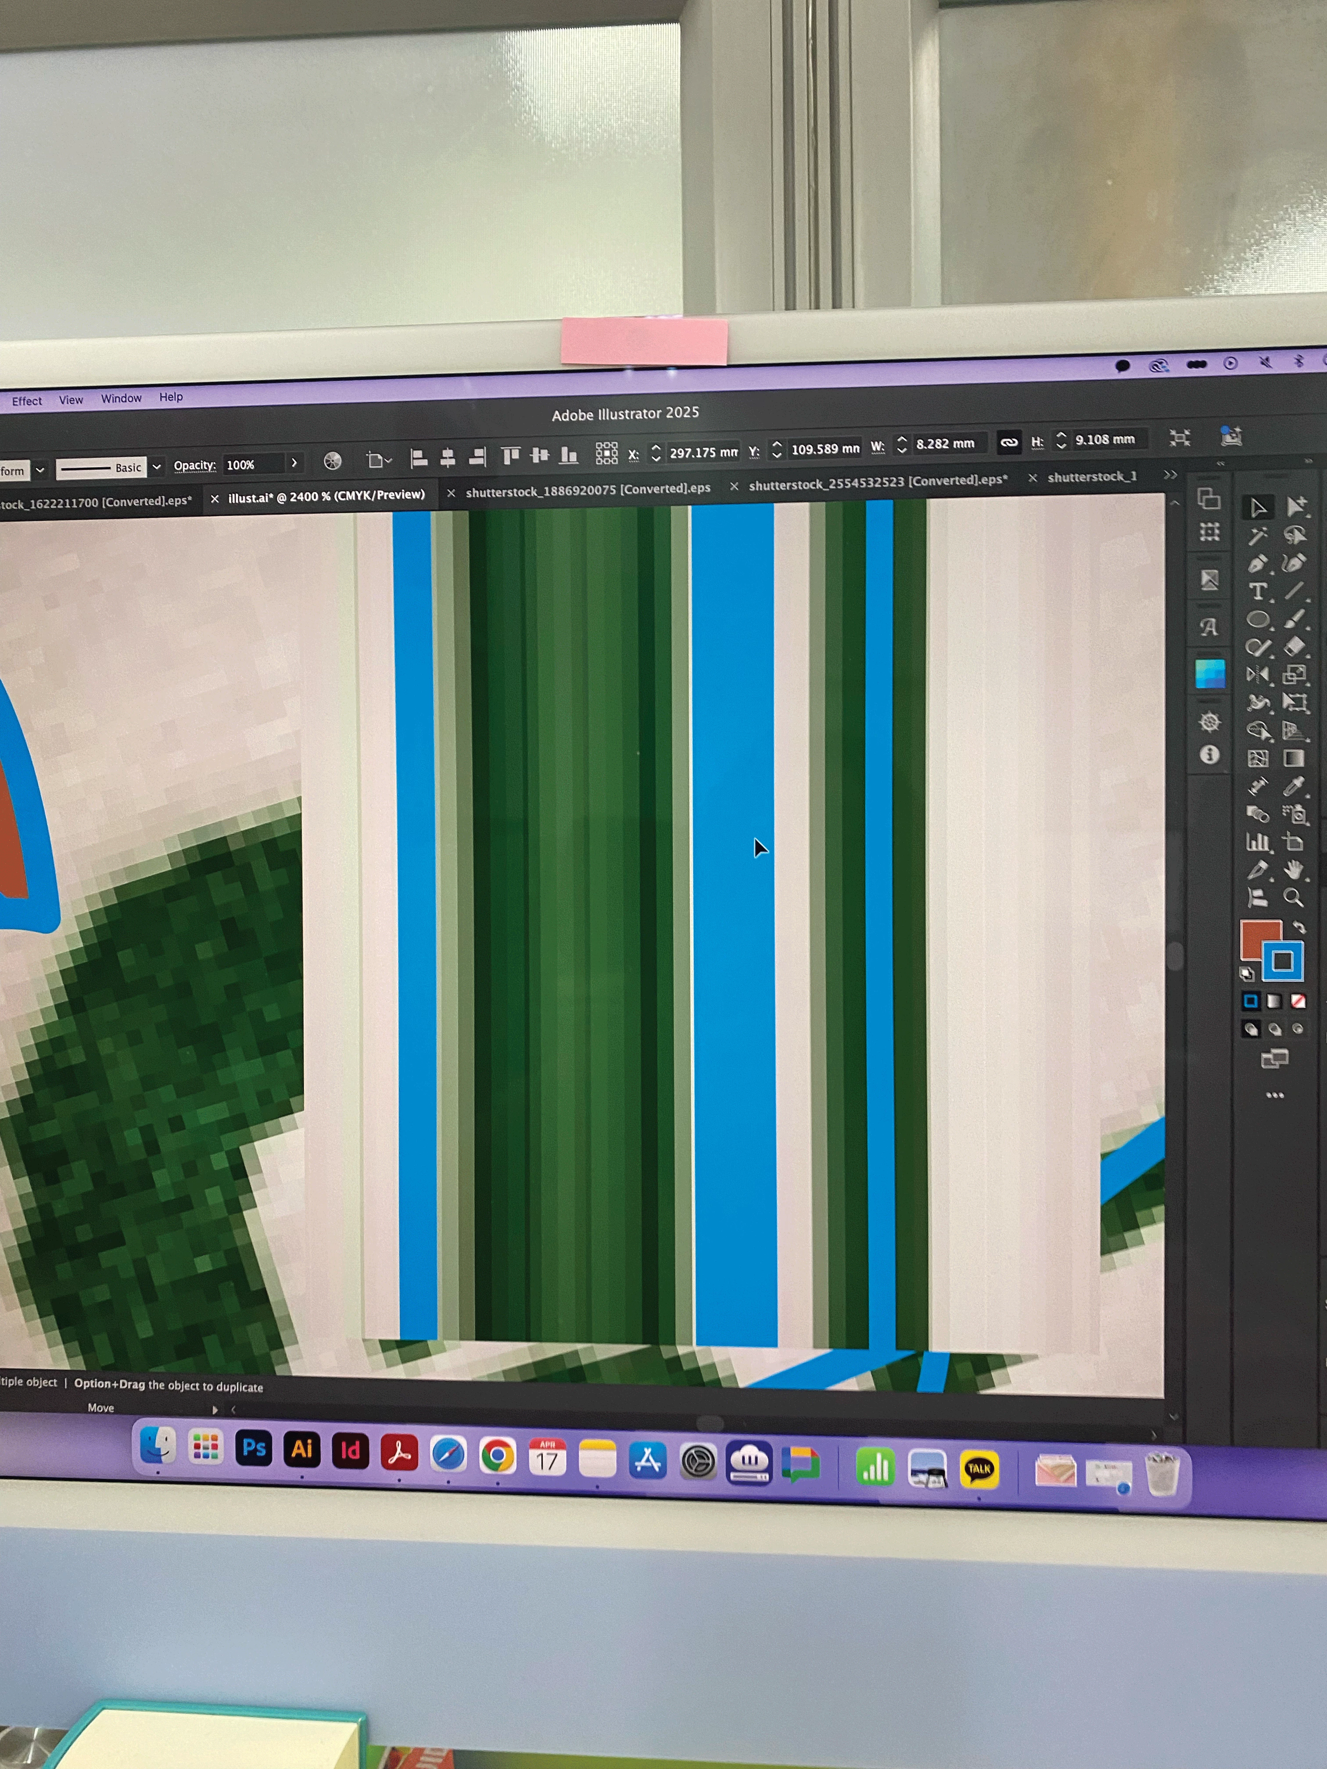
Task: Show hidden document tabs overflow arrows
Action: (x=1170, y=474)
